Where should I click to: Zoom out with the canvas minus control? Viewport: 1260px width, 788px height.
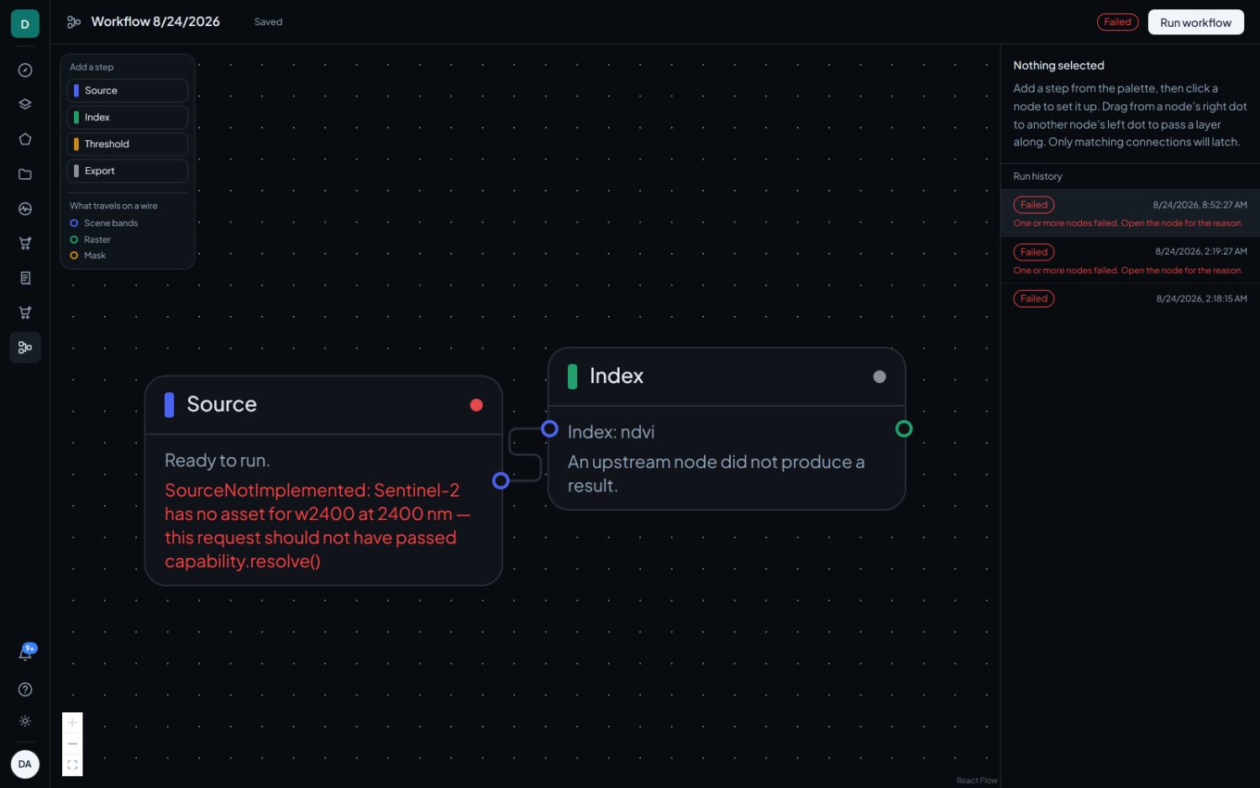(72, 743)
